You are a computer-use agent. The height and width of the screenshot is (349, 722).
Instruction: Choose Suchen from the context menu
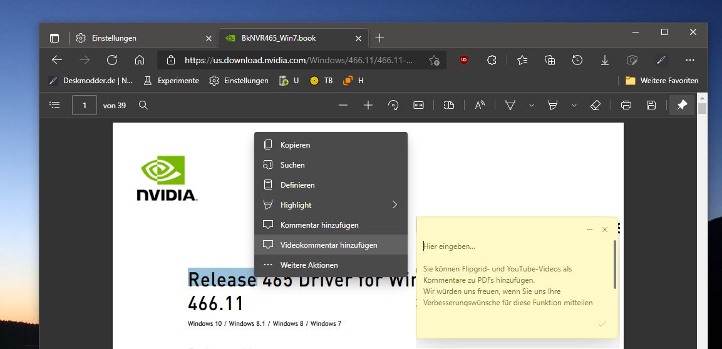[x=331, y=164]
